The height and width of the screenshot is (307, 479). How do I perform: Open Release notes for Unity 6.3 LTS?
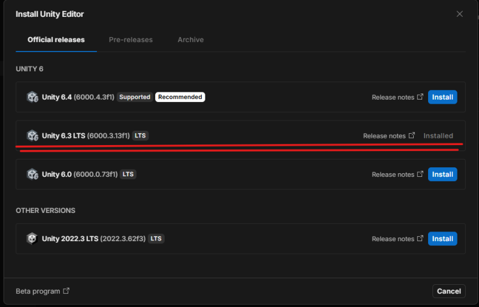(x=384, y=136)
